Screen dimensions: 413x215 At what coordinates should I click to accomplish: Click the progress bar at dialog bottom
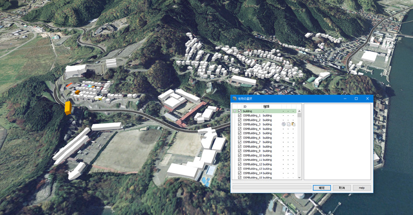click(272, 187)
